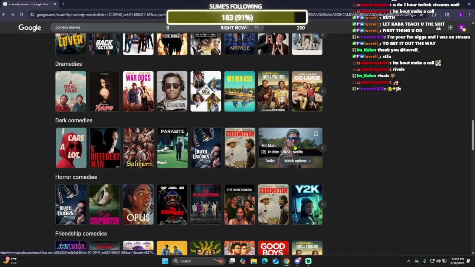Open the Good Boys poster
This screenshot has width=475, height=267.
[273, 248]
